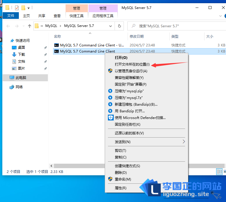Choose 兼容性疑难解答(Y)
Viewport: 226px width, 202px height.
pyautogui.click(x=147, y=78)
